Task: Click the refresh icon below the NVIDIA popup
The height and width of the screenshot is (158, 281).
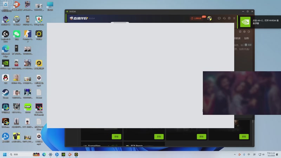Action: 249,32
